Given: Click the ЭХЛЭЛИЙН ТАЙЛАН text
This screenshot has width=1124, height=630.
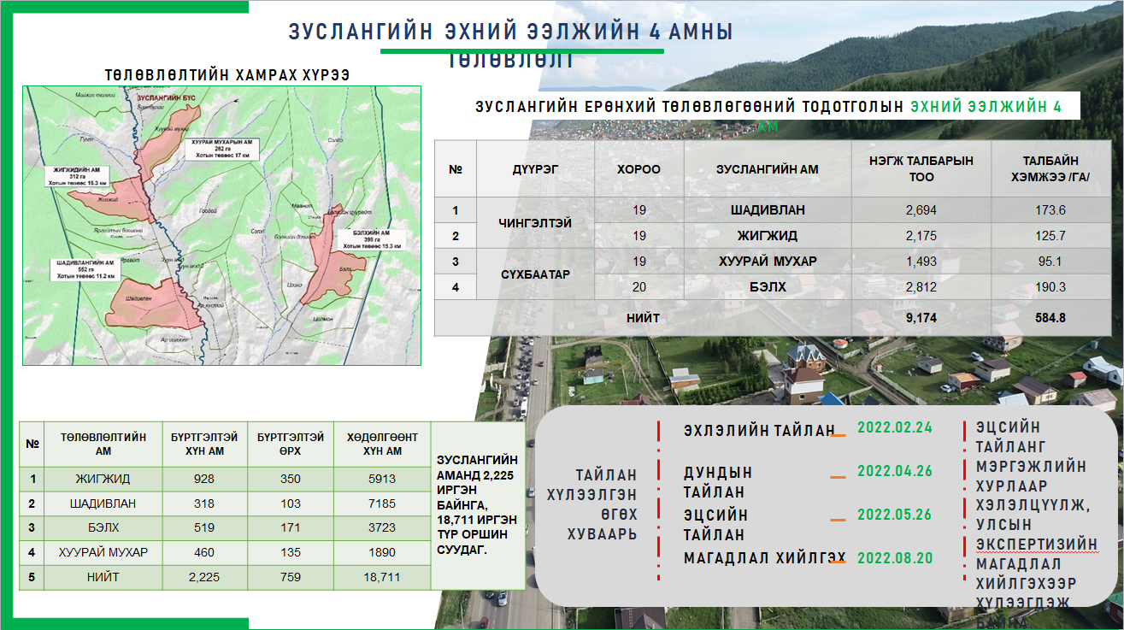Looking at the screenshot, I should (x=757, y=431).
